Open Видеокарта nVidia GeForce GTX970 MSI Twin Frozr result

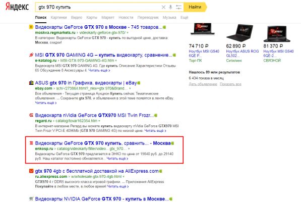click(94, 115)
